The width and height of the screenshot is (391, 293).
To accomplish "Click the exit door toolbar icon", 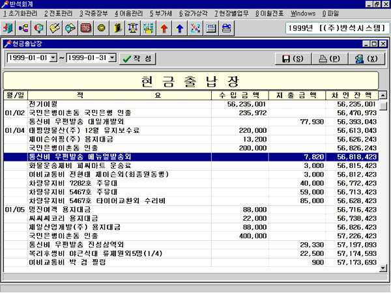I will click(8, 28).
